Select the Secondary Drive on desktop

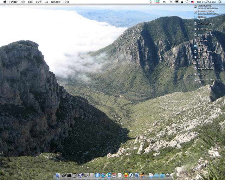[207, 12]
